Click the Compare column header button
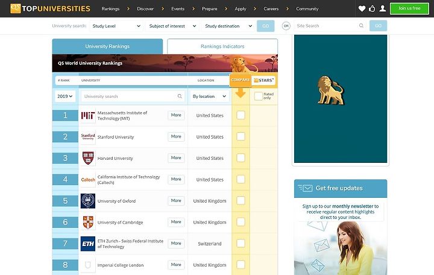Viewport: 434px width, 275px height. click(241, 80)
